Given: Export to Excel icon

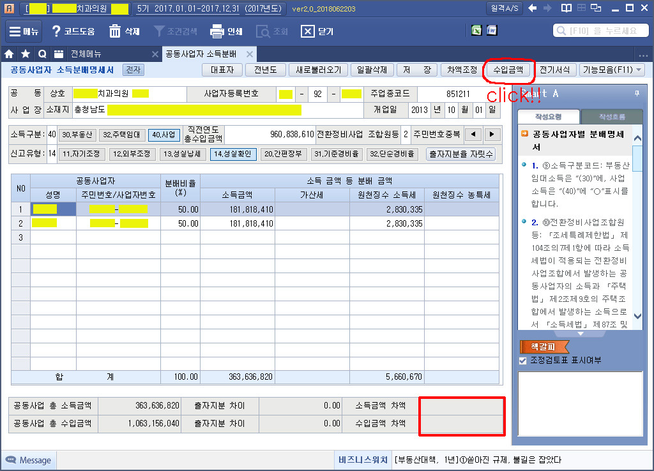Looking at the screenshot, I should click(476, 31).
